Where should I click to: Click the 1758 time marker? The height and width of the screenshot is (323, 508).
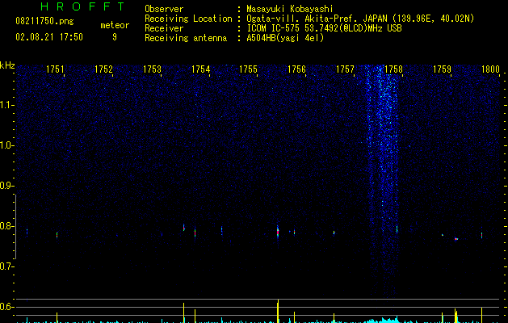[x=393, y=69]
